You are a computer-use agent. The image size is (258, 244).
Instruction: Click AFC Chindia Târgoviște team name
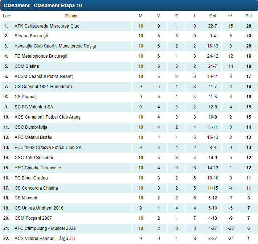point(38,168)
